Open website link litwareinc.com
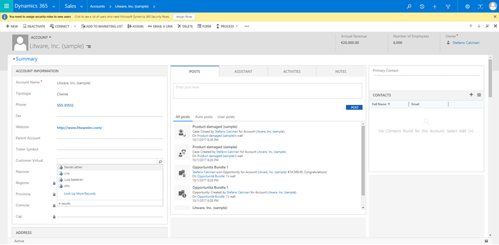499x245 pixels. pyautogui.click(x=79, y=128)
